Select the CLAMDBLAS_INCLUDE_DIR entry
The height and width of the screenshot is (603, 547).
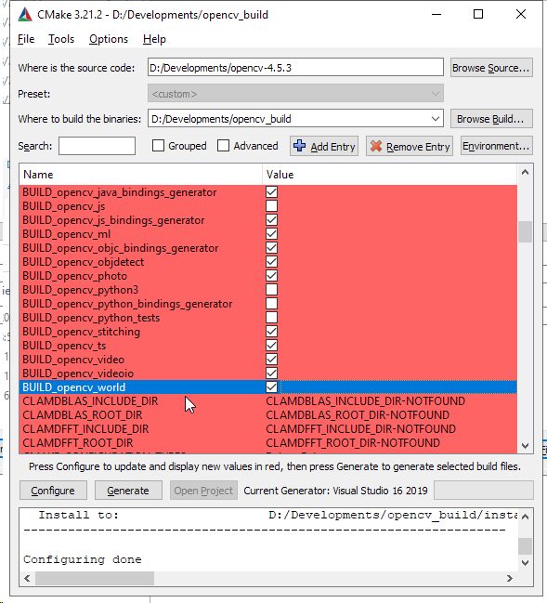pos(90,401)
